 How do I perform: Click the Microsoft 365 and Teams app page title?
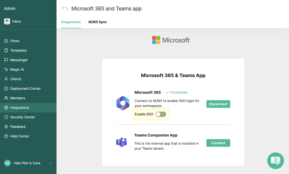[x=106, y=9]
